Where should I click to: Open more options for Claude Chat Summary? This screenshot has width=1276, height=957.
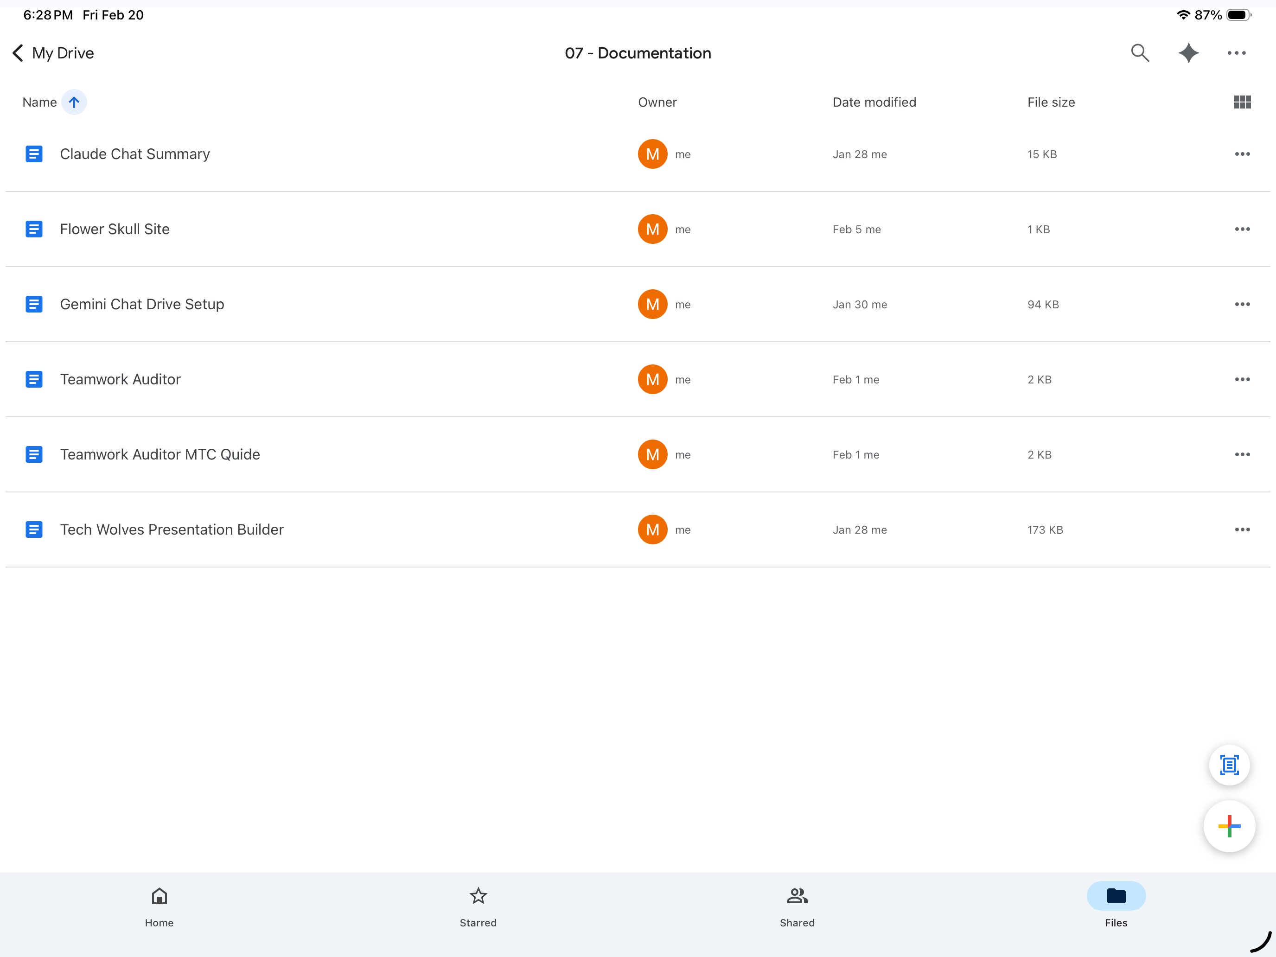[x=1242, y=154]
